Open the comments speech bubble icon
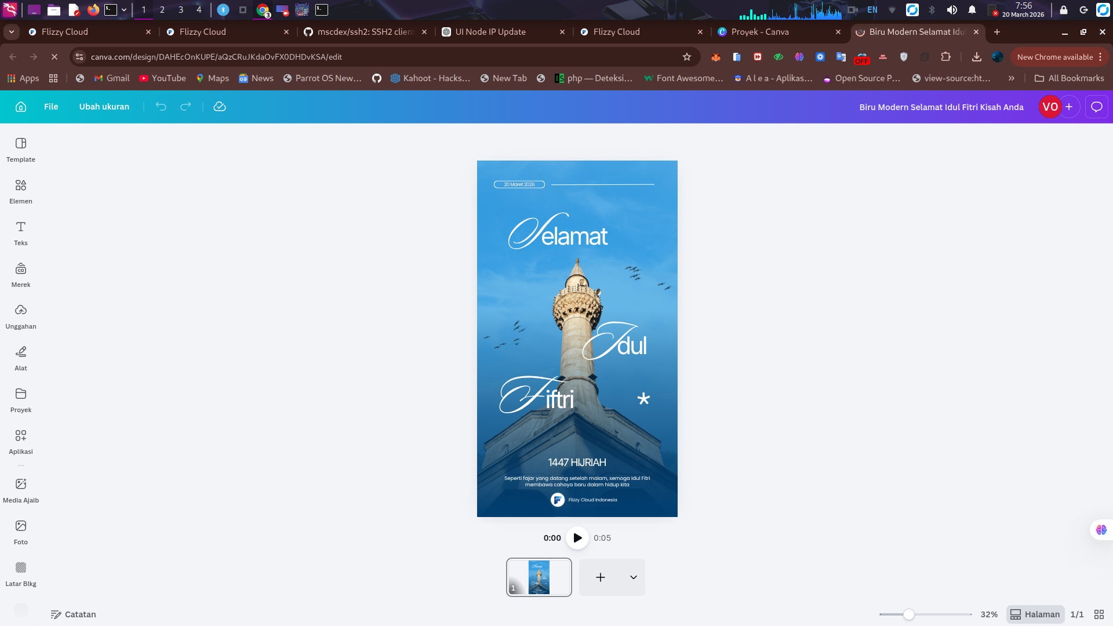This screenshot has height=626, width=1113. 1097,107
